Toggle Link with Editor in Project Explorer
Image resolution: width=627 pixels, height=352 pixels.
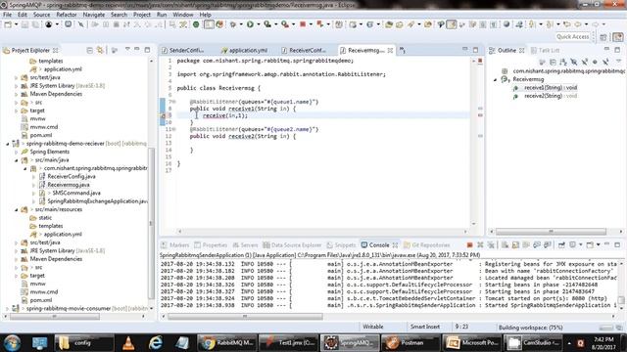[100, 50]
